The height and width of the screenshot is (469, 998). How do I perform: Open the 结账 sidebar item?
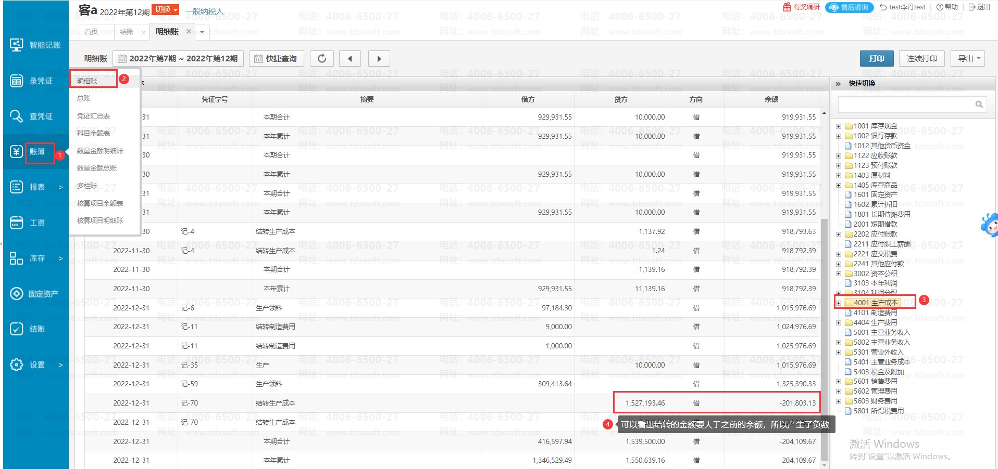(34, 329)
